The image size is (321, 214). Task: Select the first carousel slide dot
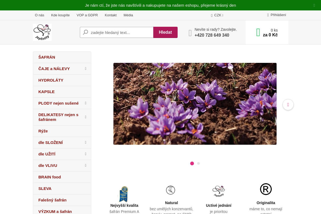click(x=192, y=163)
